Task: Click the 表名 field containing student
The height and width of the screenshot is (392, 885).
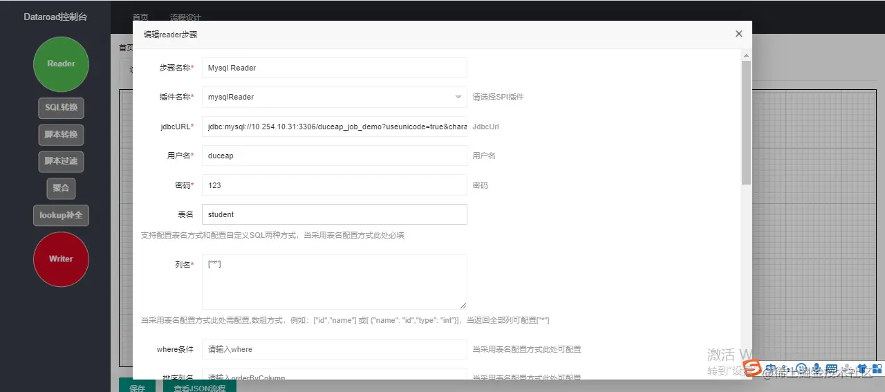Action: coord(335,214)
